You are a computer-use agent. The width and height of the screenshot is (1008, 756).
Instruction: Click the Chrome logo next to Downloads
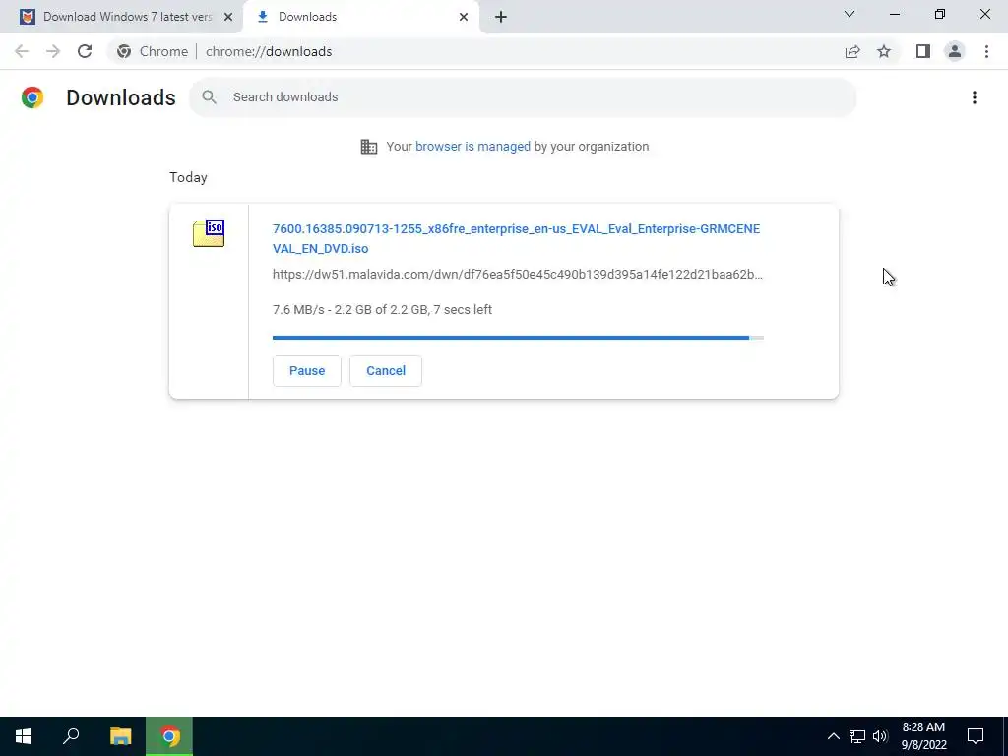point(32,97)
